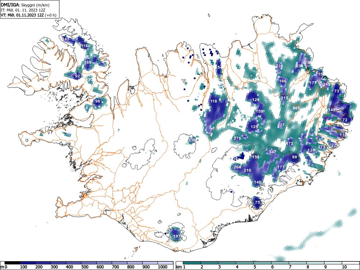Click the visibility value '145' on the map

[66, 39]
